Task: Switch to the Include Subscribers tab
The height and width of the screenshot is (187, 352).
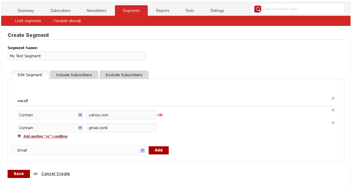Action: (74, 75)
